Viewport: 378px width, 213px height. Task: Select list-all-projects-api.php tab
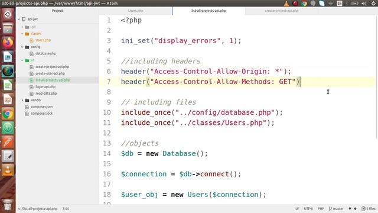[208, 11]
